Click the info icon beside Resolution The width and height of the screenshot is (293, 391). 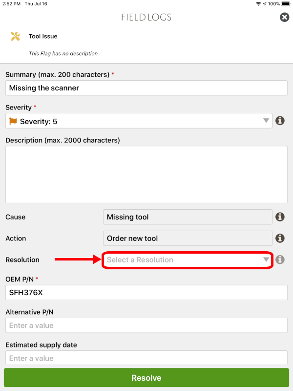[280, 260]
